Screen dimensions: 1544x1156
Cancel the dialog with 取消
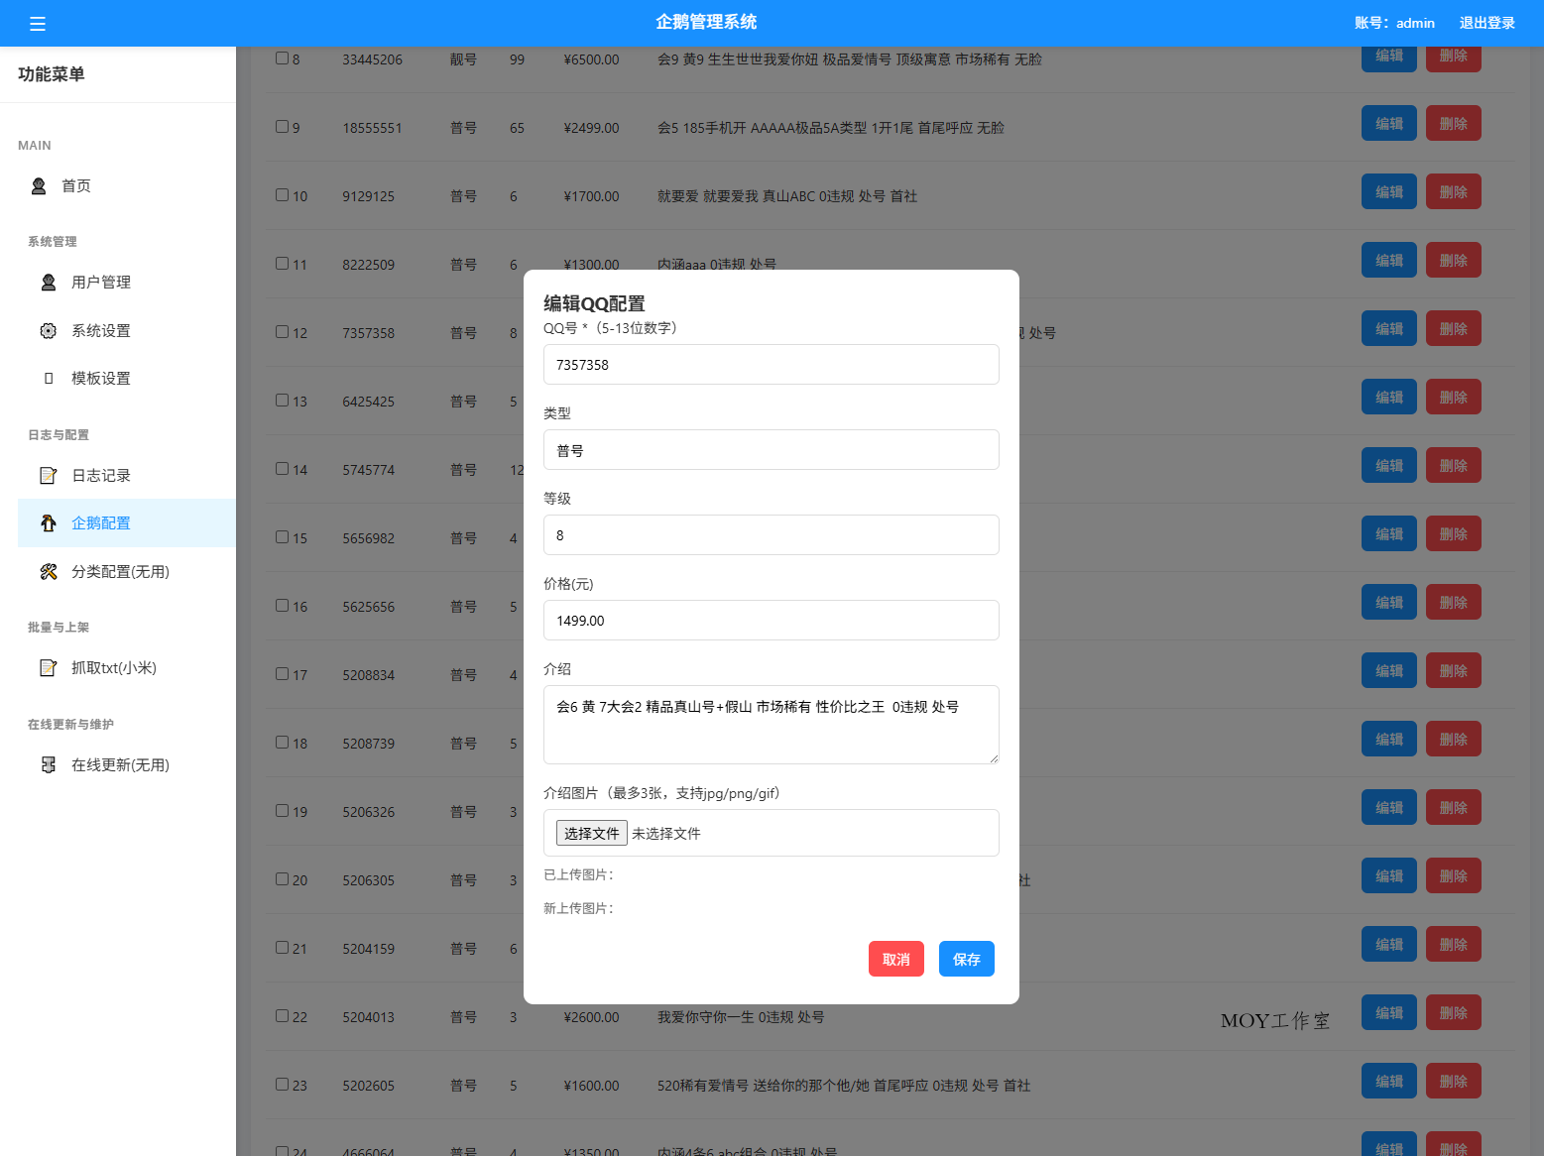pyautogui.click(x=895, y=959)
